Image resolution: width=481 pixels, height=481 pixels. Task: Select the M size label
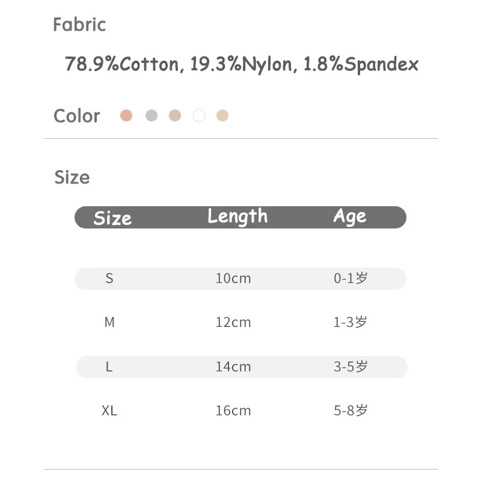click(109, 322)
